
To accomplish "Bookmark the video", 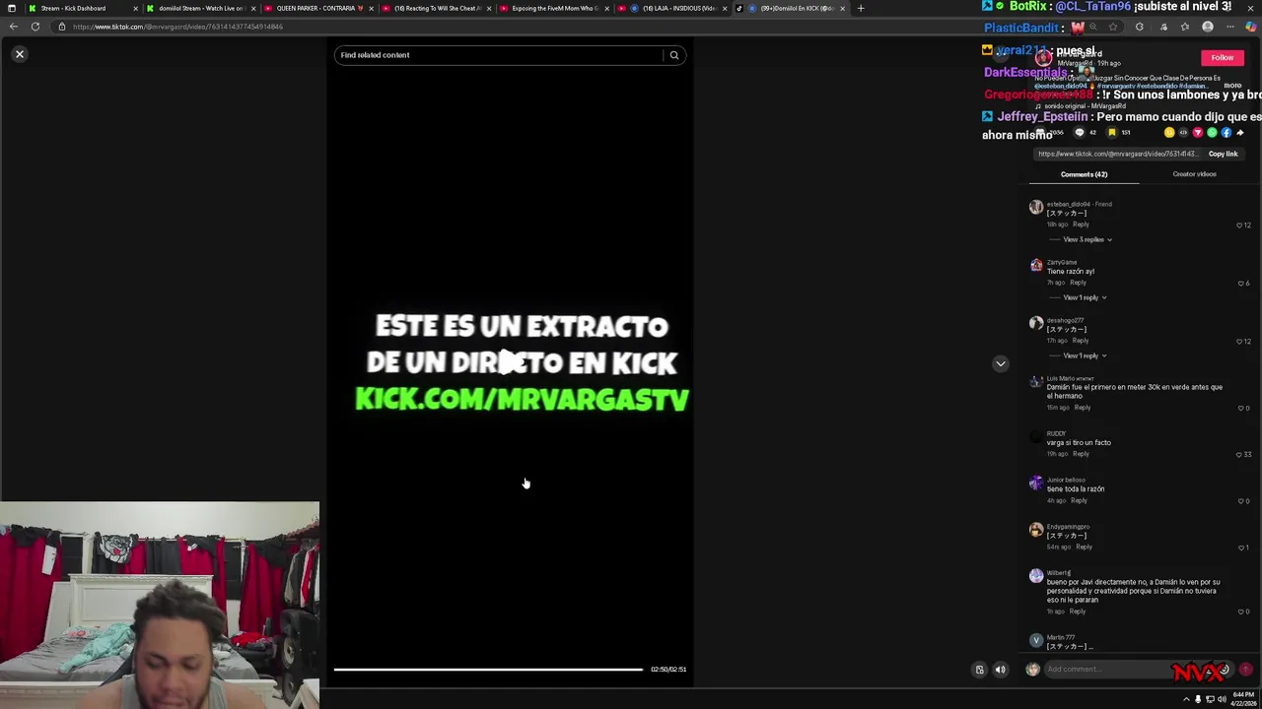I will tap(1112, 132).
